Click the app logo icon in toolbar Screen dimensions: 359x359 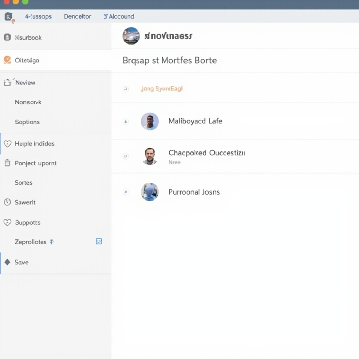pos(9,17)
